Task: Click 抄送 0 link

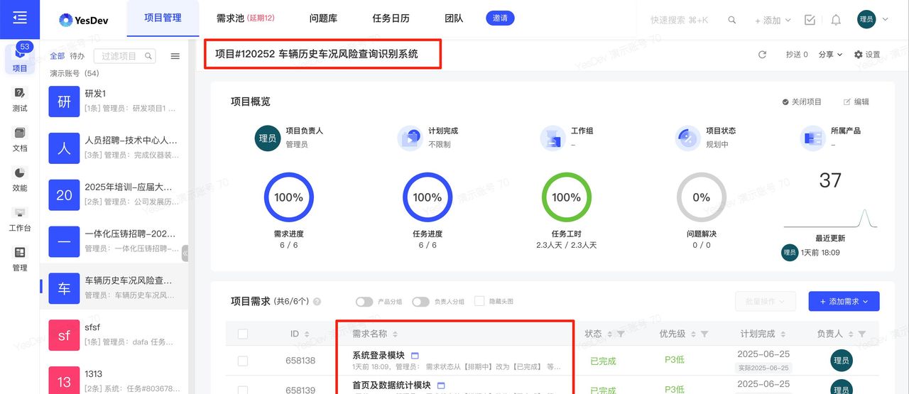Action: click(x=797, y=55)
